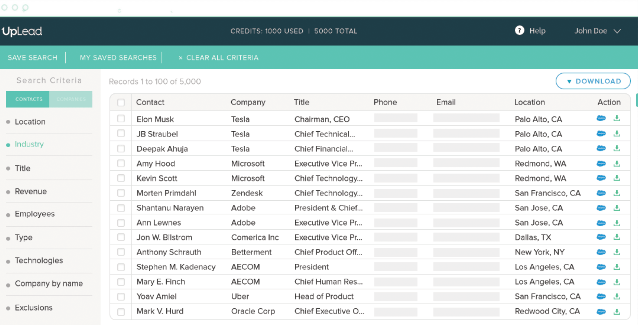Click the UpLead logo
638x325 pixels.
(22, 31)
